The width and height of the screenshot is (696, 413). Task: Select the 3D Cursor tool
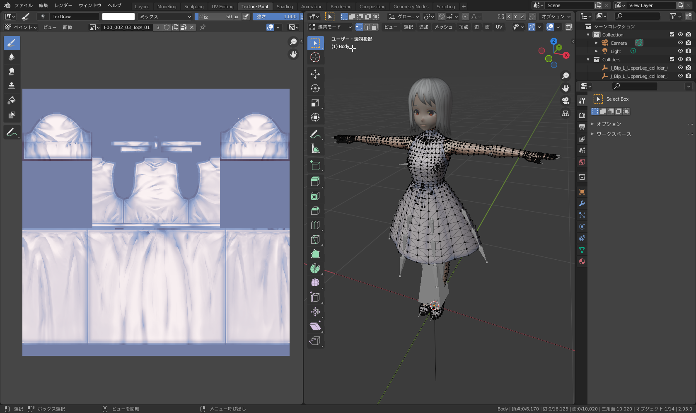[x=315, y=58]
